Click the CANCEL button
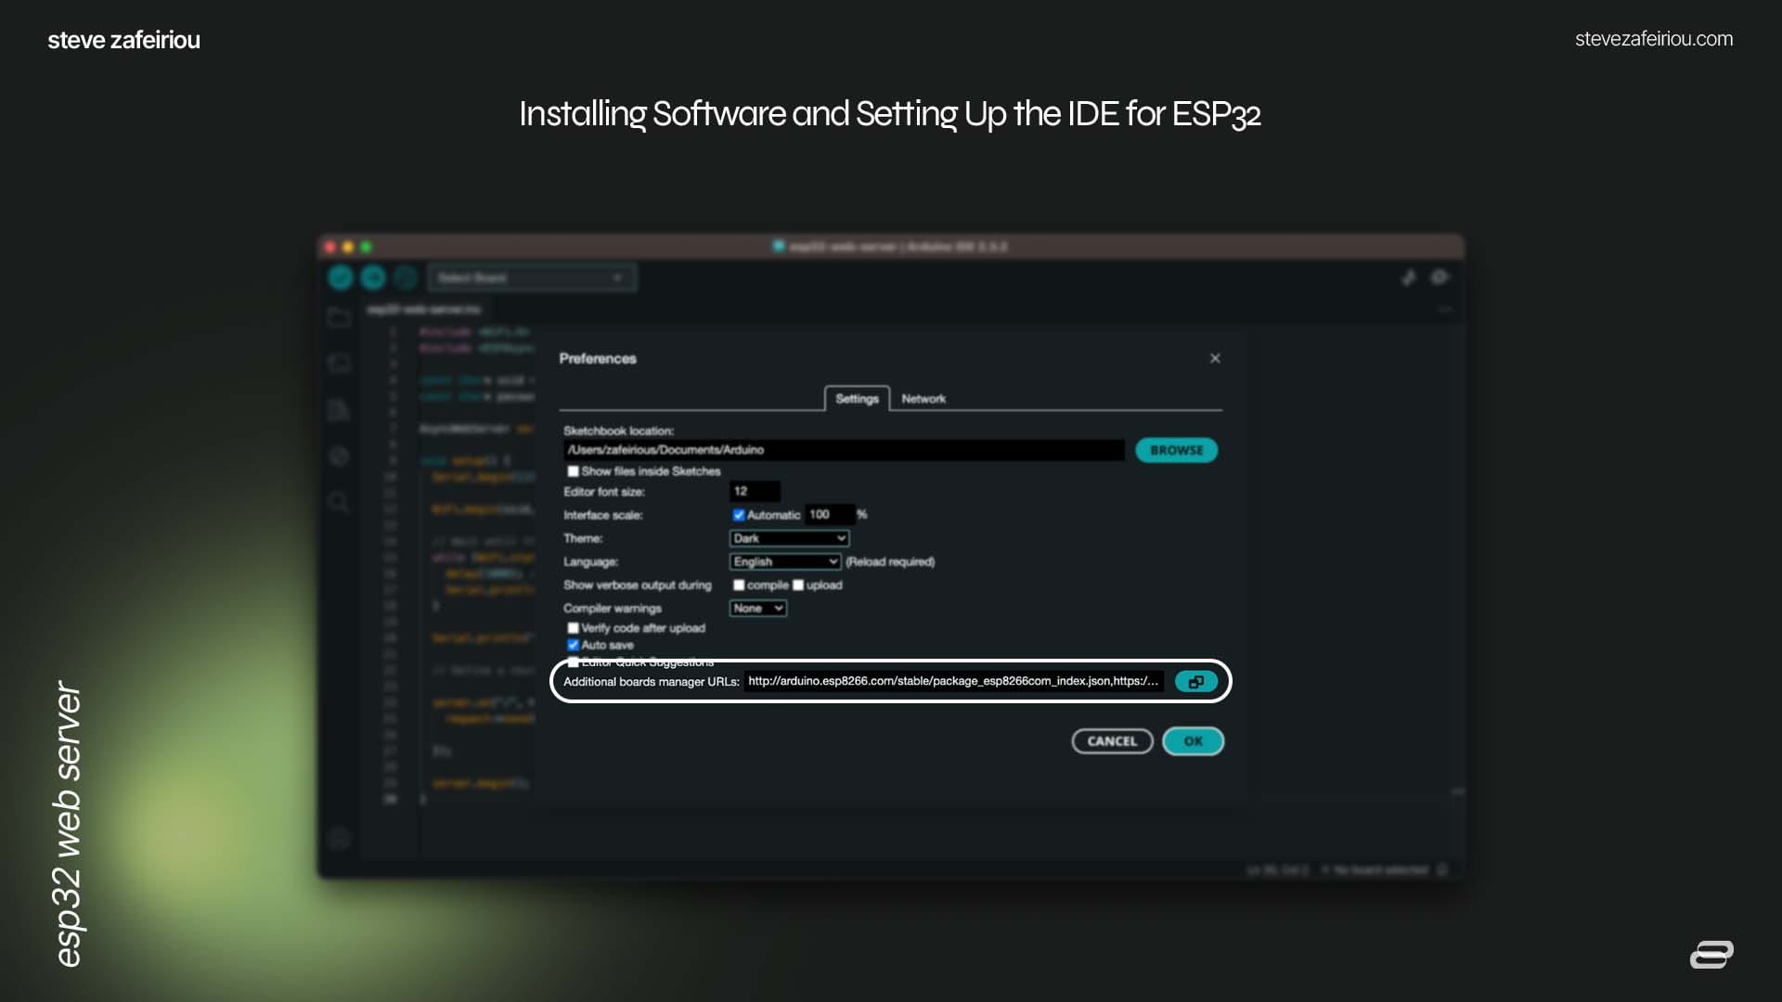This screenshot has height=1002, width=1782. [x=1112, y=741]
